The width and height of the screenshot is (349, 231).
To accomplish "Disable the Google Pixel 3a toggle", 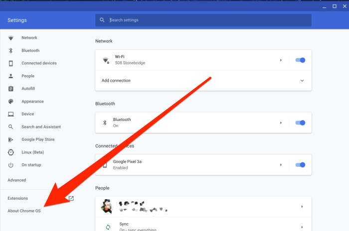I will [x=300, y=165].
